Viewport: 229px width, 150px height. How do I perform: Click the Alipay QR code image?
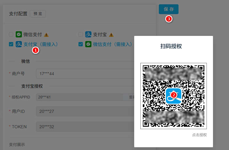pos(174,96)
